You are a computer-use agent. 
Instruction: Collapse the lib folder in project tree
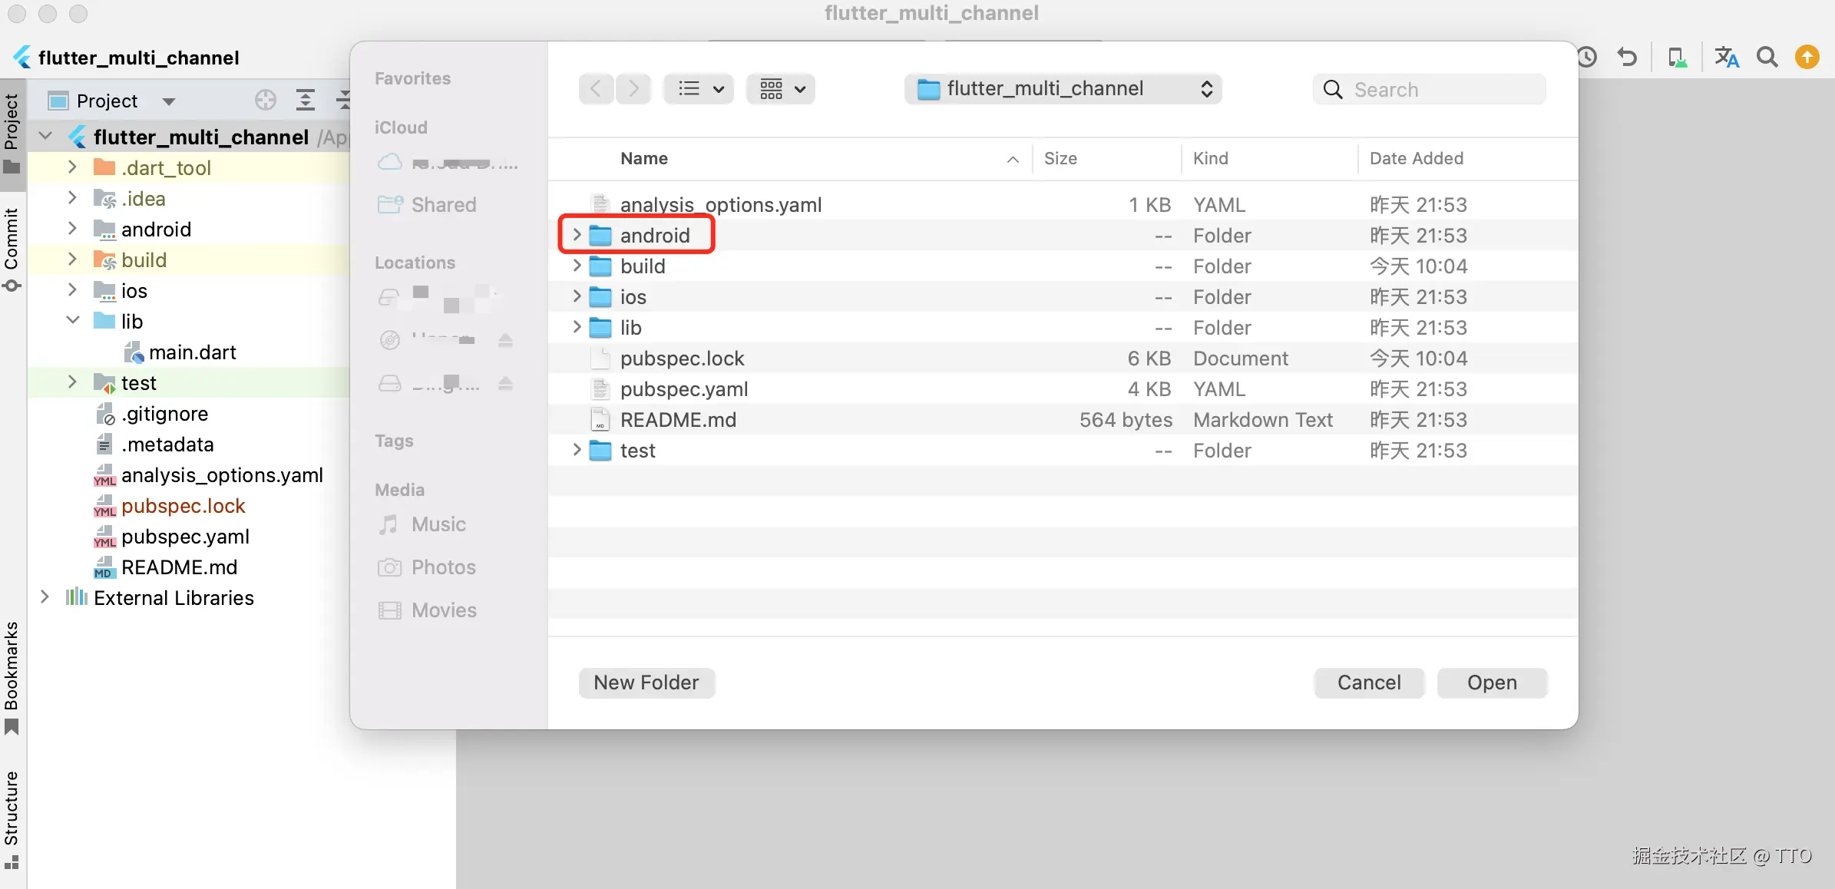click(73, 321)
